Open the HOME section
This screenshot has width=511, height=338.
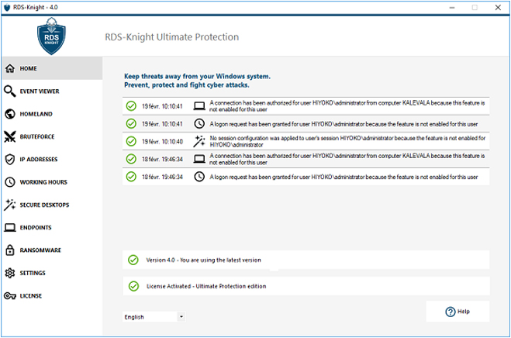[x=52, y=68]
